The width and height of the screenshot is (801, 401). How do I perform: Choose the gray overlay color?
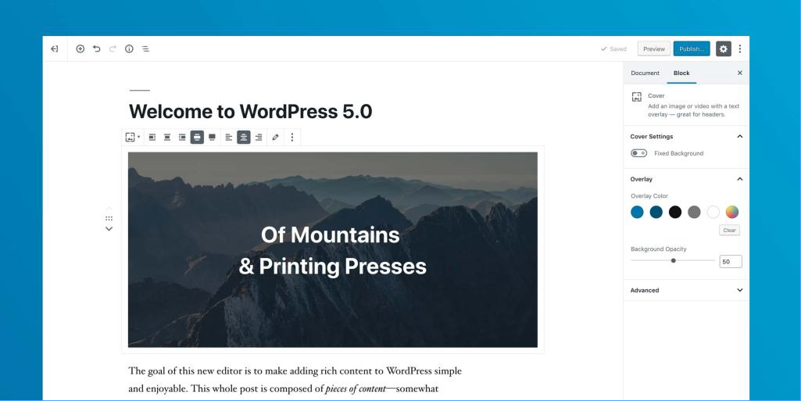(694, 212)
